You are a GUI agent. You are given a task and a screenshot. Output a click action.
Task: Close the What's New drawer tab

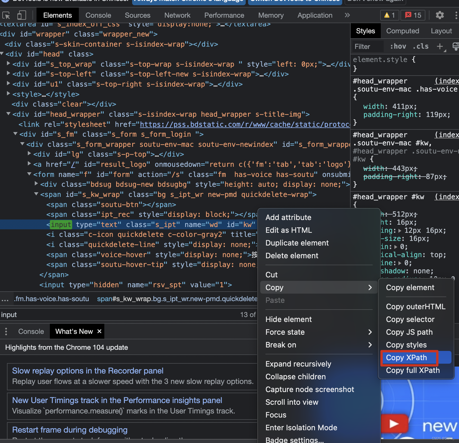click(x=99, y=331)
